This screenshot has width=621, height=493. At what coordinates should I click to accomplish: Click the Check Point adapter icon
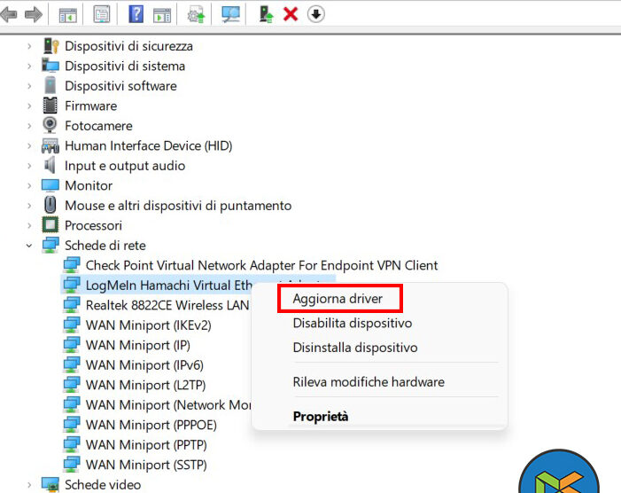pos(72,265)
